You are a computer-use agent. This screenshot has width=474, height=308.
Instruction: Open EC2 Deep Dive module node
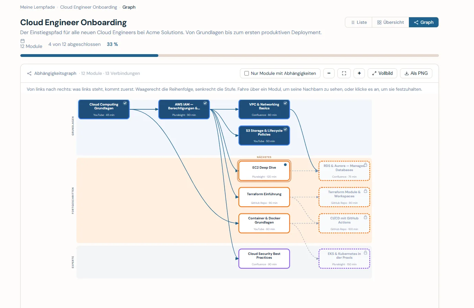[264, 171]
